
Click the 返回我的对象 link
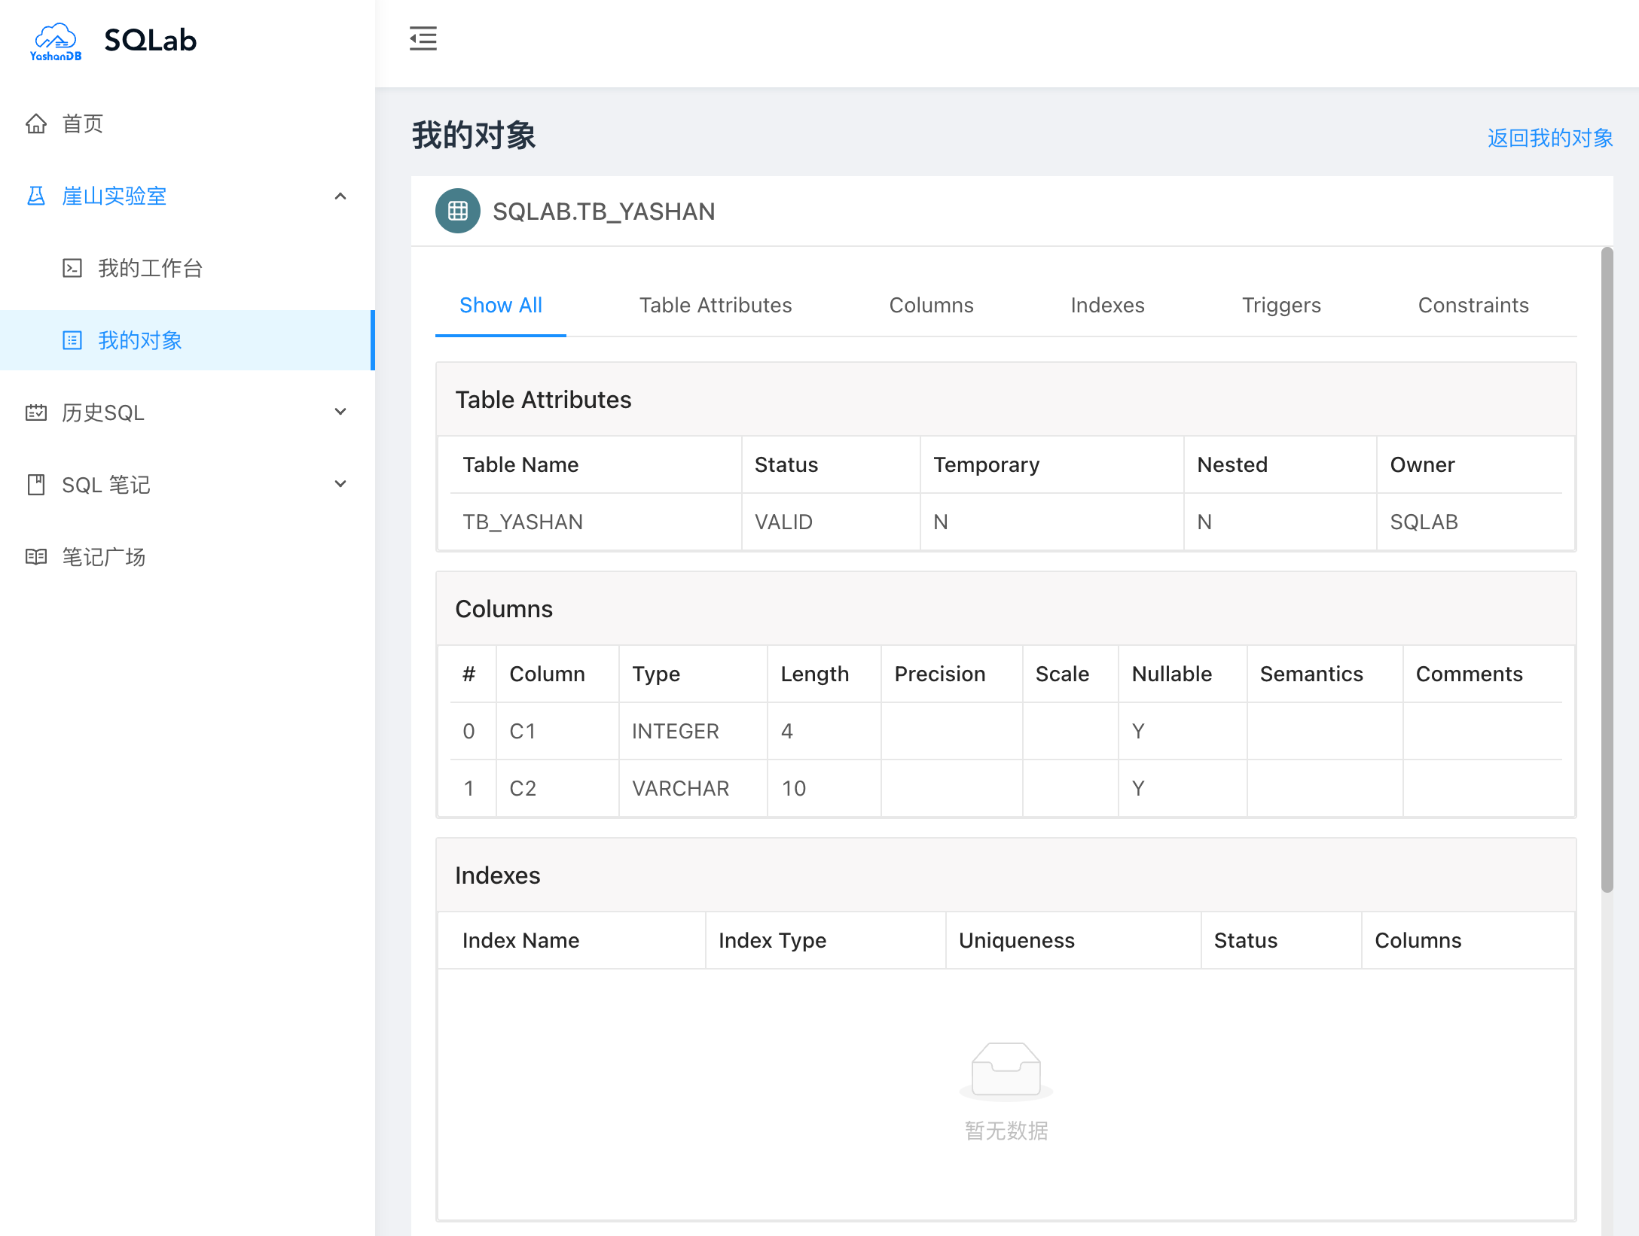click(x=1549, y=138)
